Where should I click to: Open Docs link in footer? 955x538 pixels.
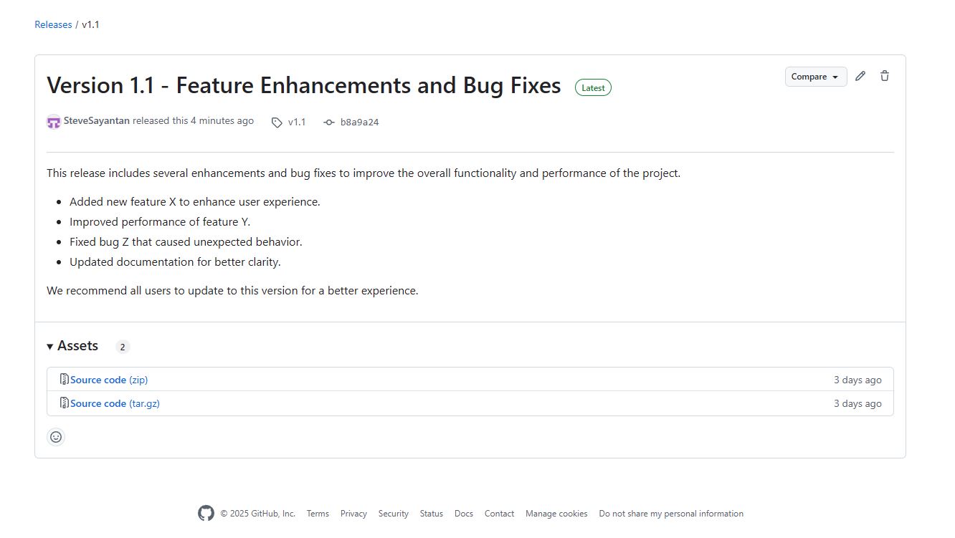[464, 514]
